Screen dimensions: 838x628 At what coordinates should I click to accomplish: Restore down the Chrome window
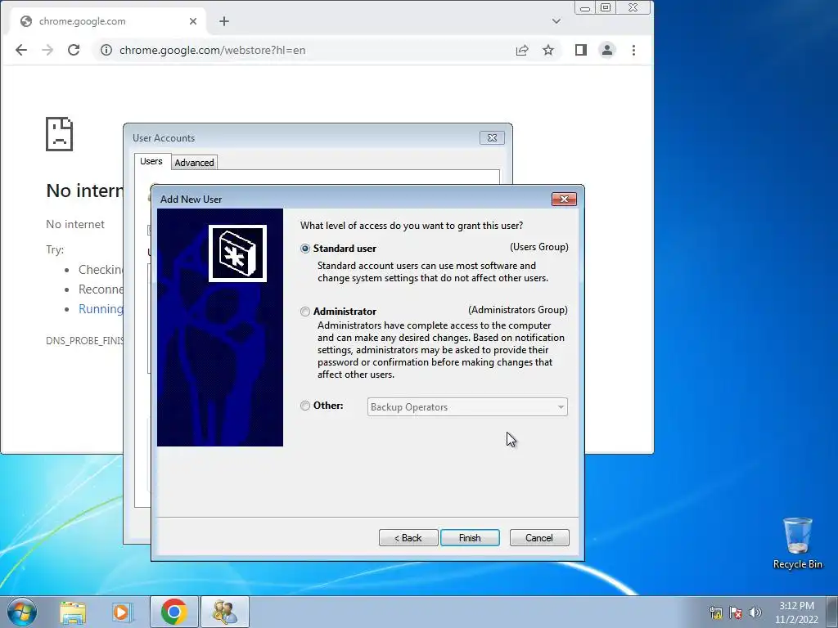(x=606, y=7)
